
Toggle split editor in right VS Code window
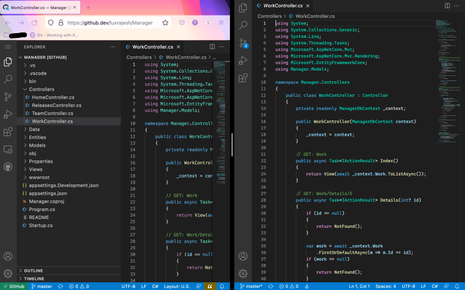447,5
